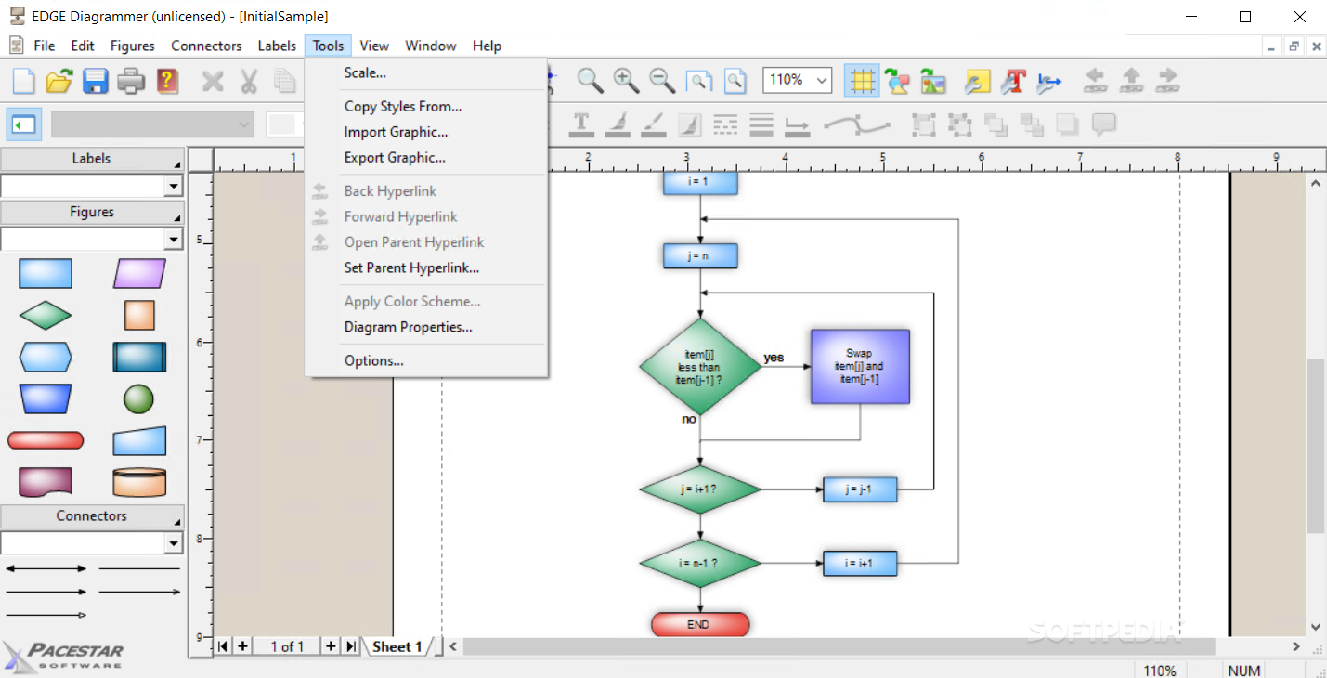This screenshot has height=678, width=1327.
Task: Pick the orange cylinder figure
Action: (139, 482)
